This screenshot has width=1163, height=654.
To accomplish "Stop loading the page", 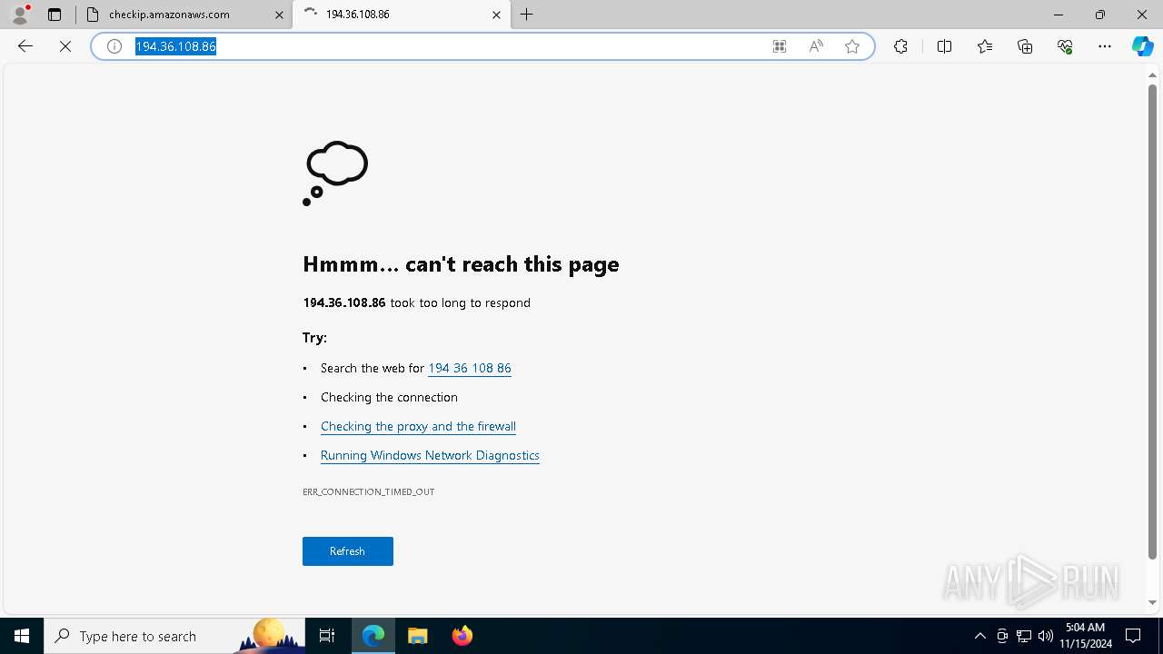I will click(x=65, y=46).
